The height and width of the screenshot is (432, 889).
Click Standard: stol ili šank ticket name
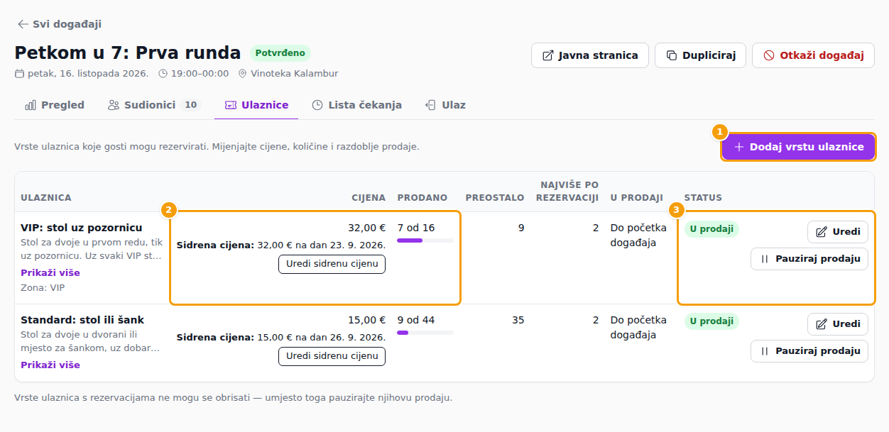tap(82, 320)
